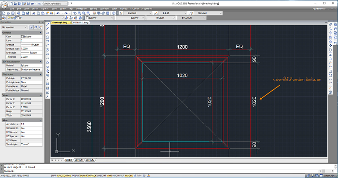
Task: Open the ByLayer linetype dropdown
Action: coord(130,18)
